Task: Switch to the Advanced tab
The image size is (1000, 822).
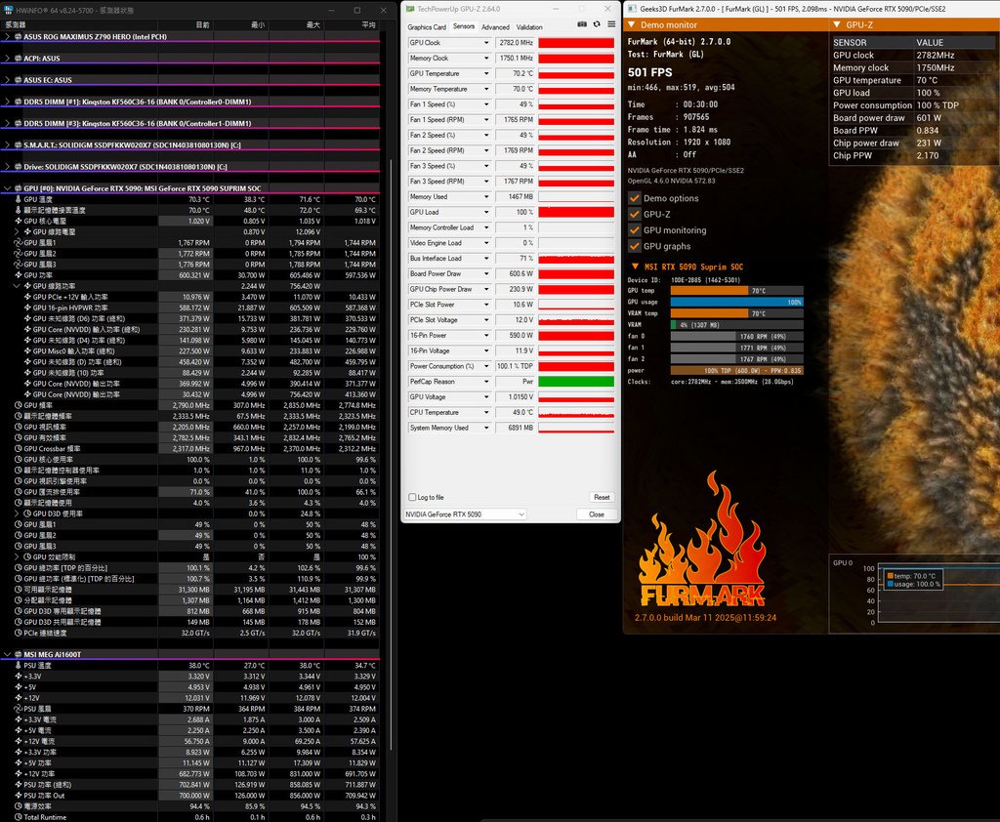Action: pyautogui.click(x=495, y=27)
